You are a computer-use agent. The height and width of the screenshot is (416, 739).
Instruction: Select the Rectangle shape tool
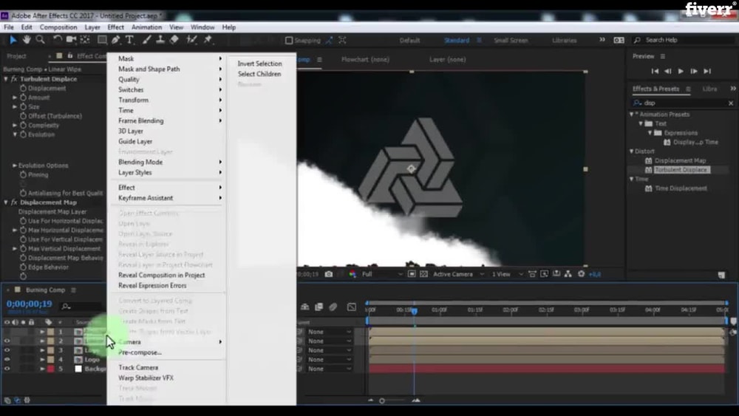click(x=102, y=40)
